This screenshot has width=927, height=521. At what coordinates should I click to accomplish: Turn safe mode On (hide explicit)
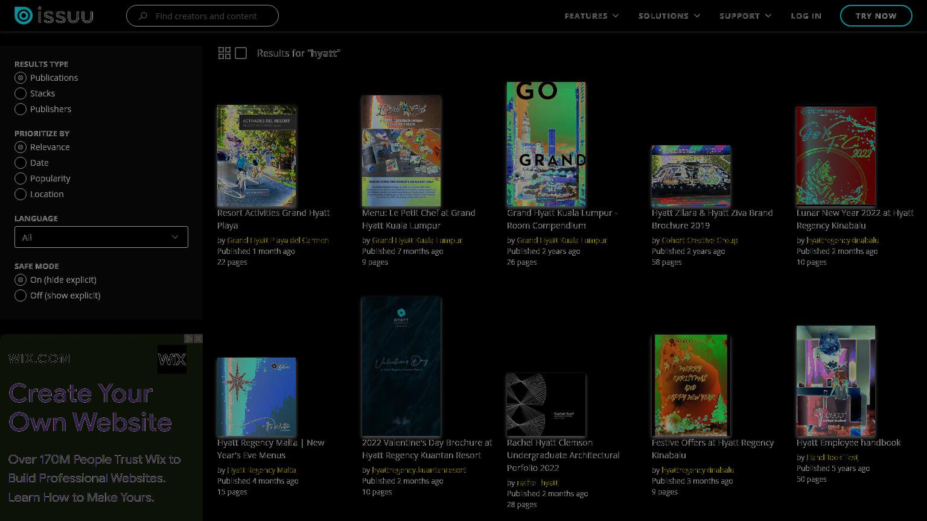point(21,280)
